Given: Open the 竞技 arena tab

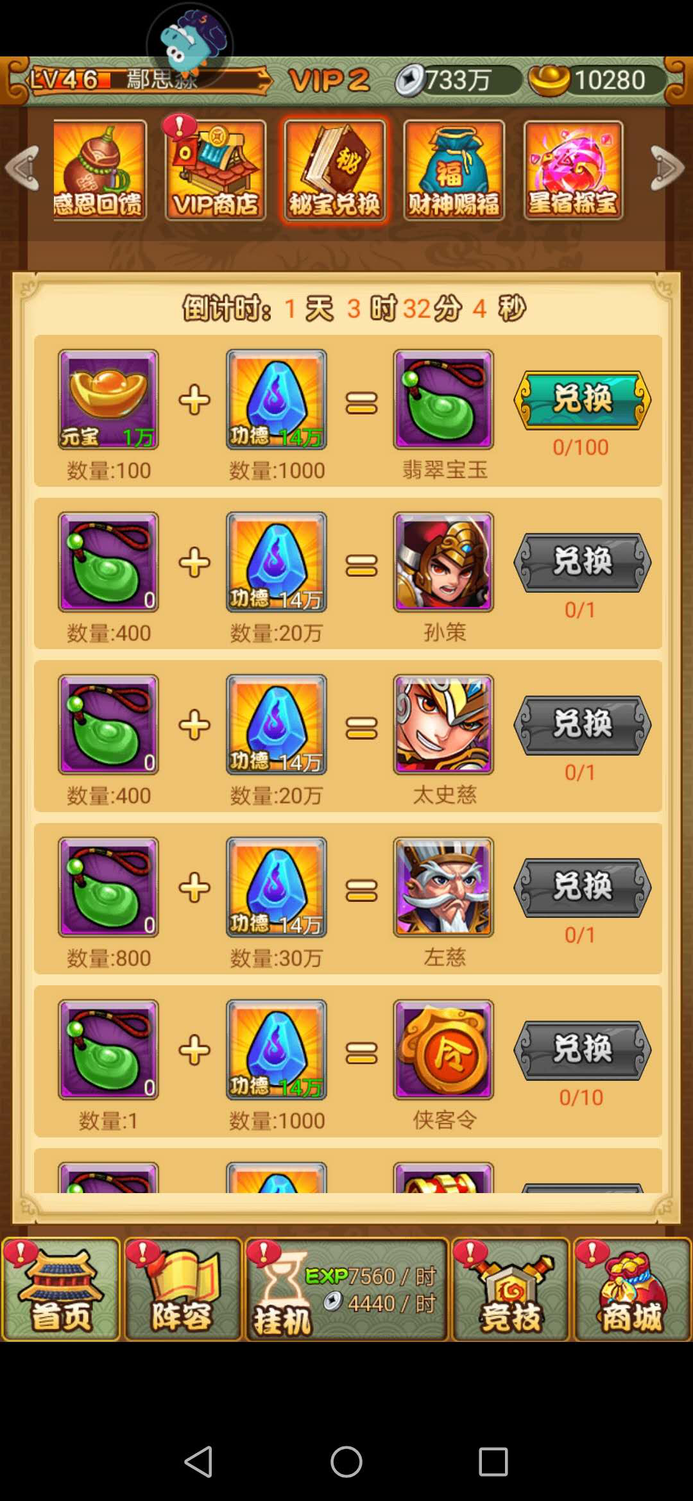Looking at the screenshot, I should tap(511, 1289).
